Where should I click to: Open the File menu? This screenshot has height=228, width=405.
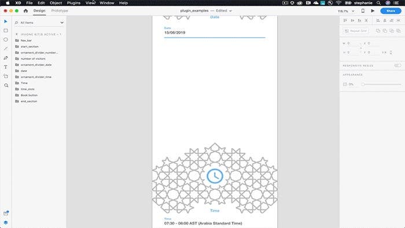(30, 3)
